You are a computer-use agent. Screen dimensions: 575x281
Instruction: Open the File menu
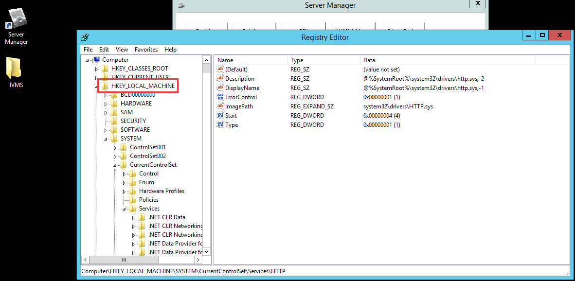tap(88, 50)
